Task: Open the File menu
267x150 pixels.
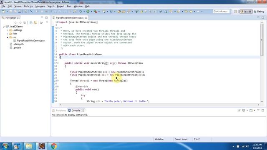Action: click(x=3, y=6)
